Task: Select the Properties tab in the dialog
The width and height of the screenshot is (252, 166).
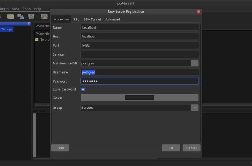Action: 61,19
